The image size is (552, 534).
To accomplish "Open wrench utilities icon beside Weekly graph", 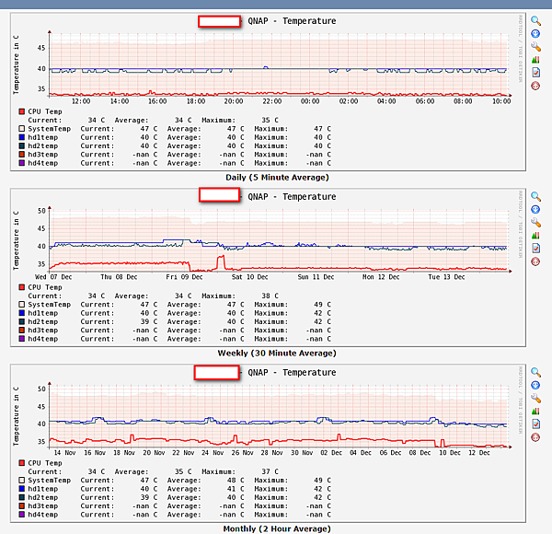I will pos(535,222).
